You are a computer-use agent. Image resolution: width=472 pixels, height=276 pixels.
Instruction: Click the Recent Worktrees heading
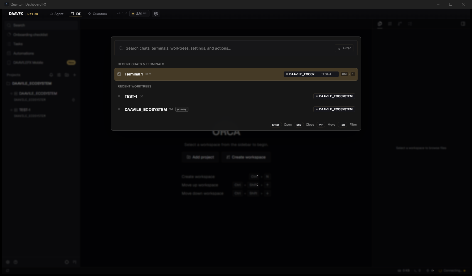(x=134, y=86)
